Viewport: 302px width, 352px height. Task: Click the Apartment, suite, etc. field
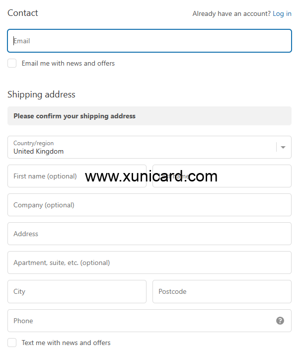point(149,263)
